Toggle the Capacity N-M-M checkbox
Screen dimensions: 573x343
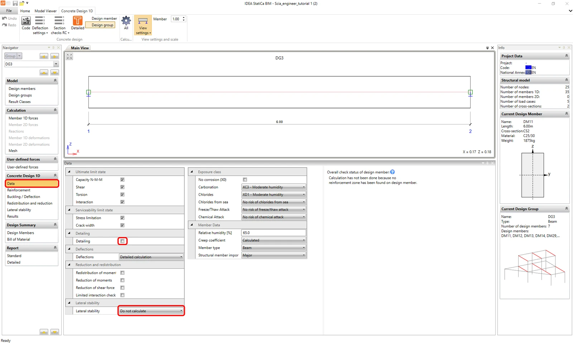[x=122, y=180]
